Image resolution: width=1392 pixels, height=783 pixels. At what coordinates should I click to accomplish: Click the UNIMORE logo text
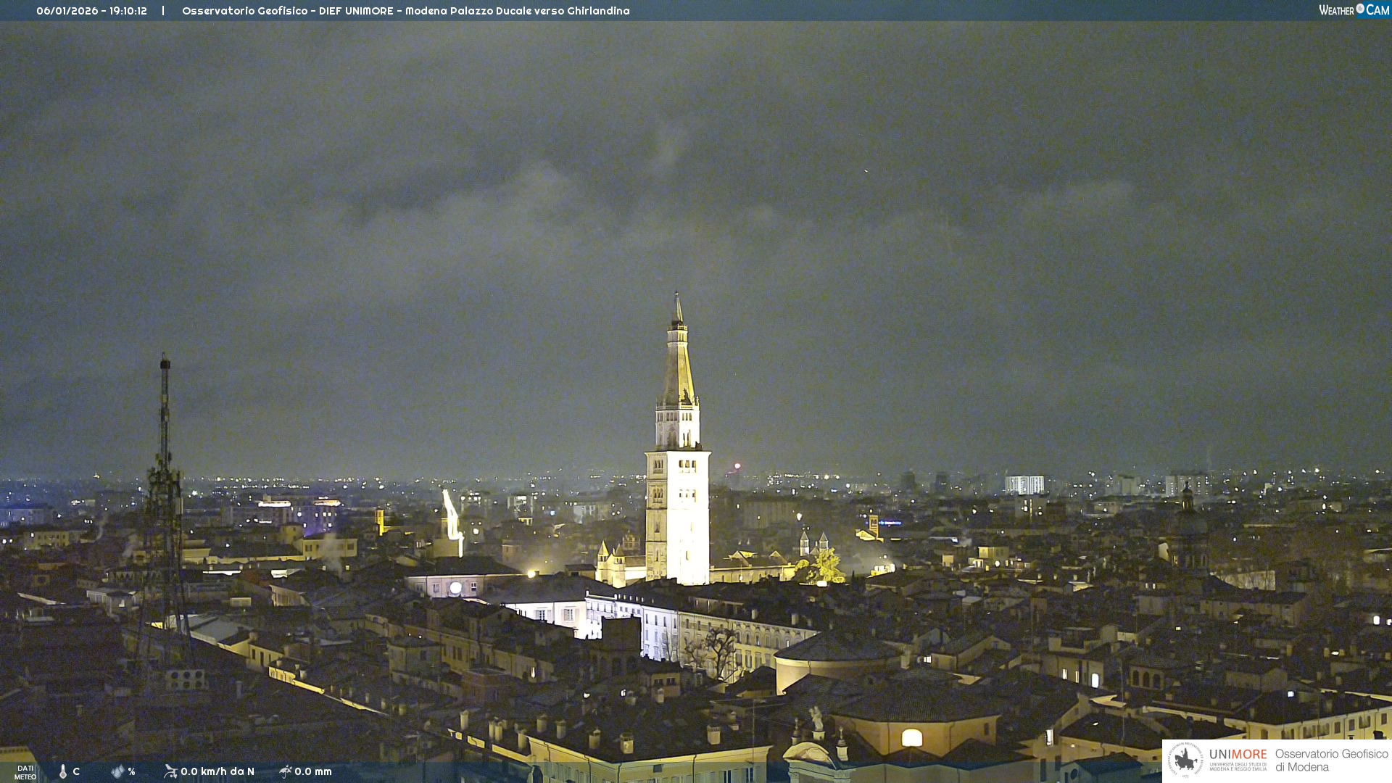point(1238,755)
